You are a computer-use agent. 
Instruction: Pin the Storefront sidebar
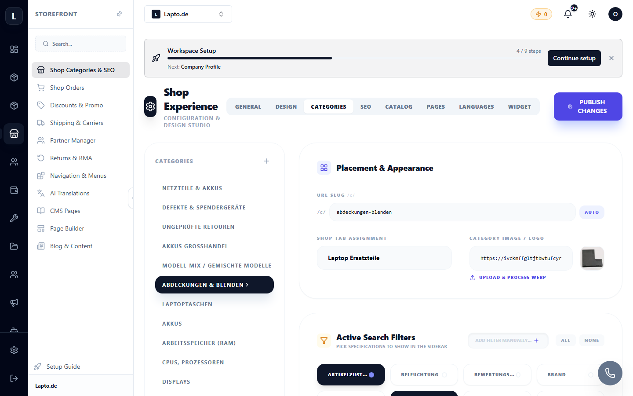click(119, 14)
